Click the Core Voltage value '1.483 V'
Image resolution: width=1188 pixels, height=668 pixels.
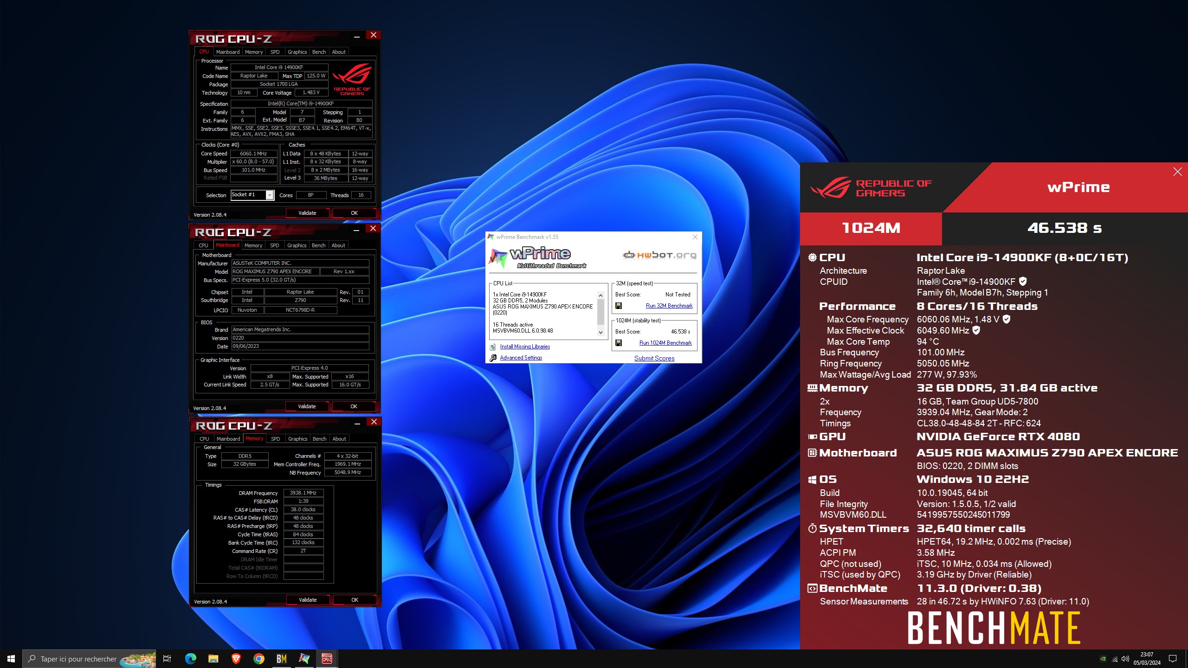(311, 92)
